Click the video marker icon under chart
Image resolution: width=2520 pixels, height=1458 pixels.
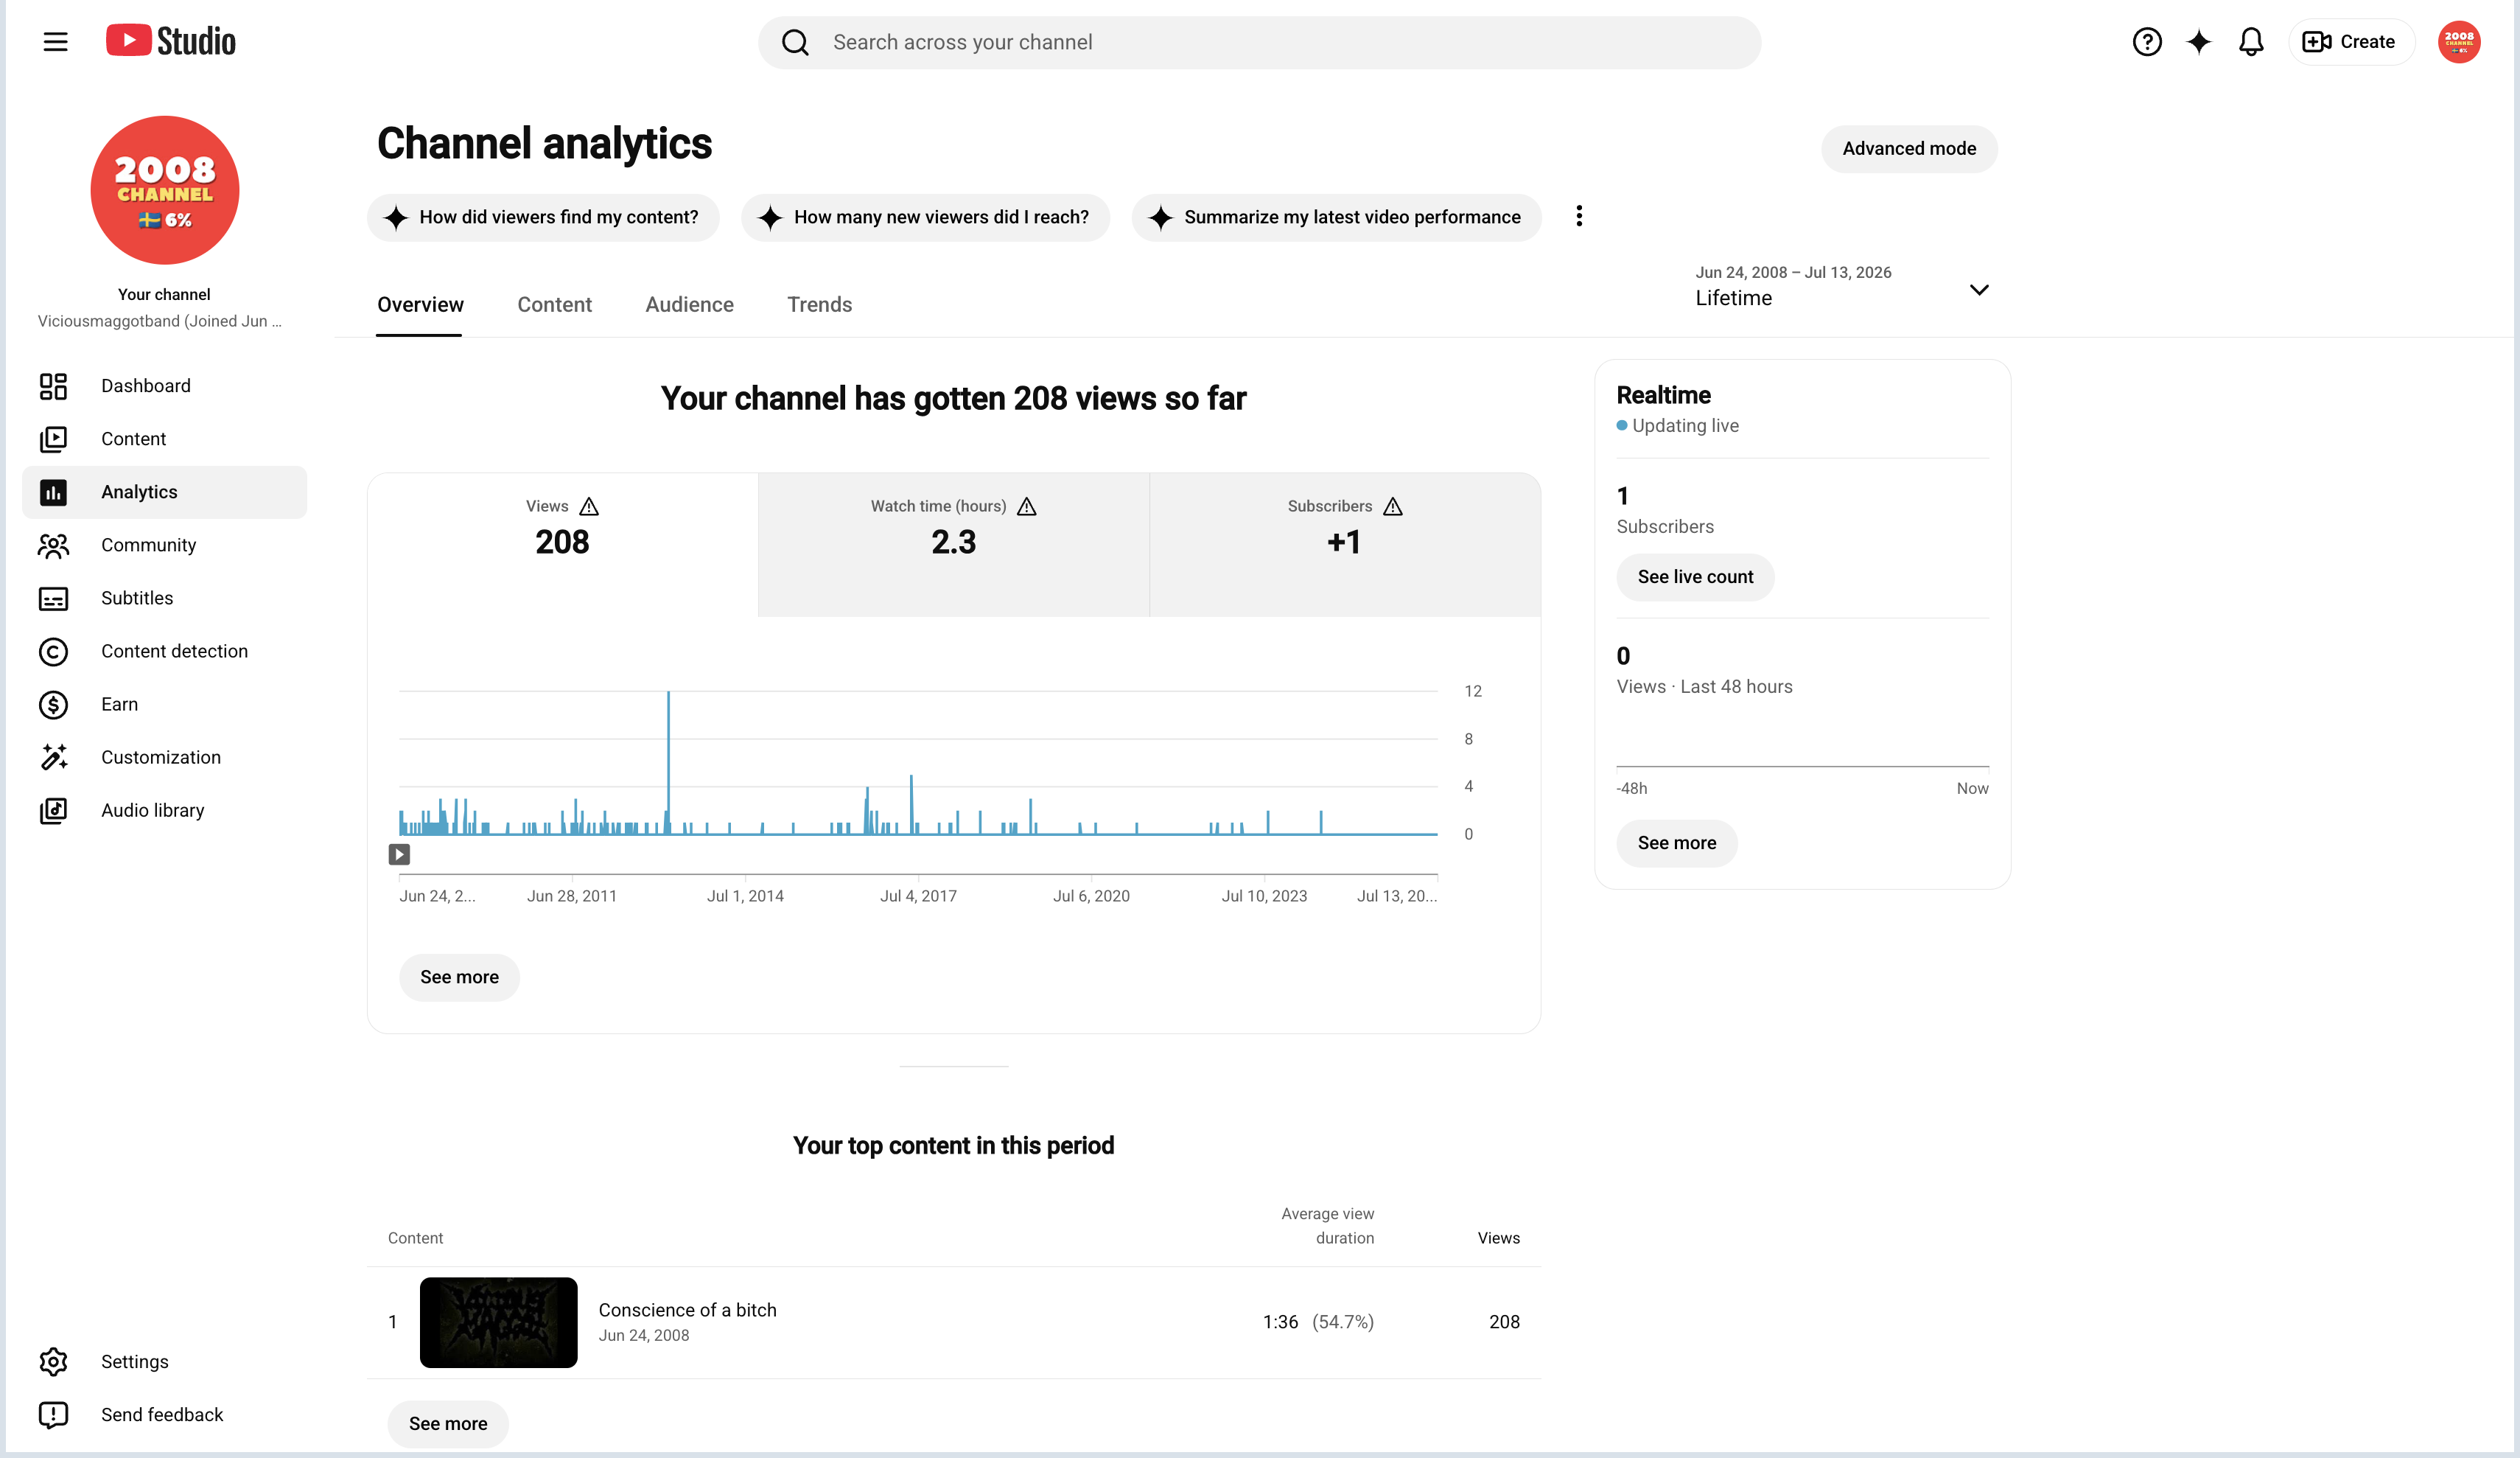399,854
